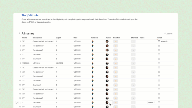
Task: Sort by the Name column header
Action: [x=25, y=38]
